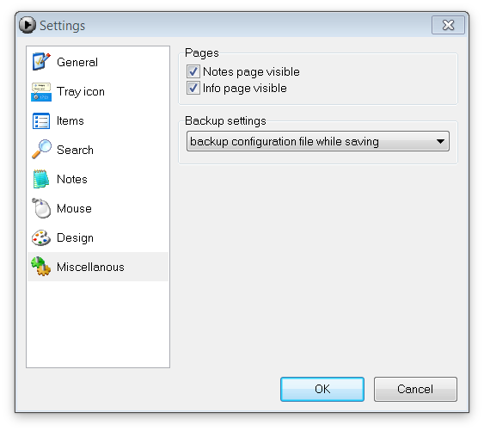The height and width of the screenshot is (431, 484).
Task: Toggle the Info page visible checkbox
Action: point(193,88)
